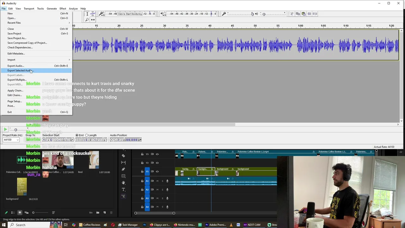Toggle lock on track A1

pos(142,181)
